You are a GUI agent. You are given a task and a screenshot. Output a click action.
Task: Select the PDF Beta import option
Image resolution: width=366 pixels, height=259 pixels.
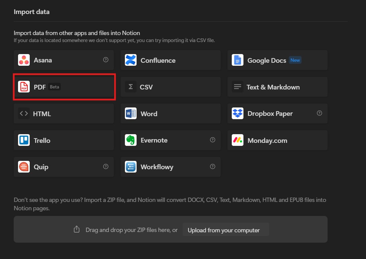(x=64, y=87)
